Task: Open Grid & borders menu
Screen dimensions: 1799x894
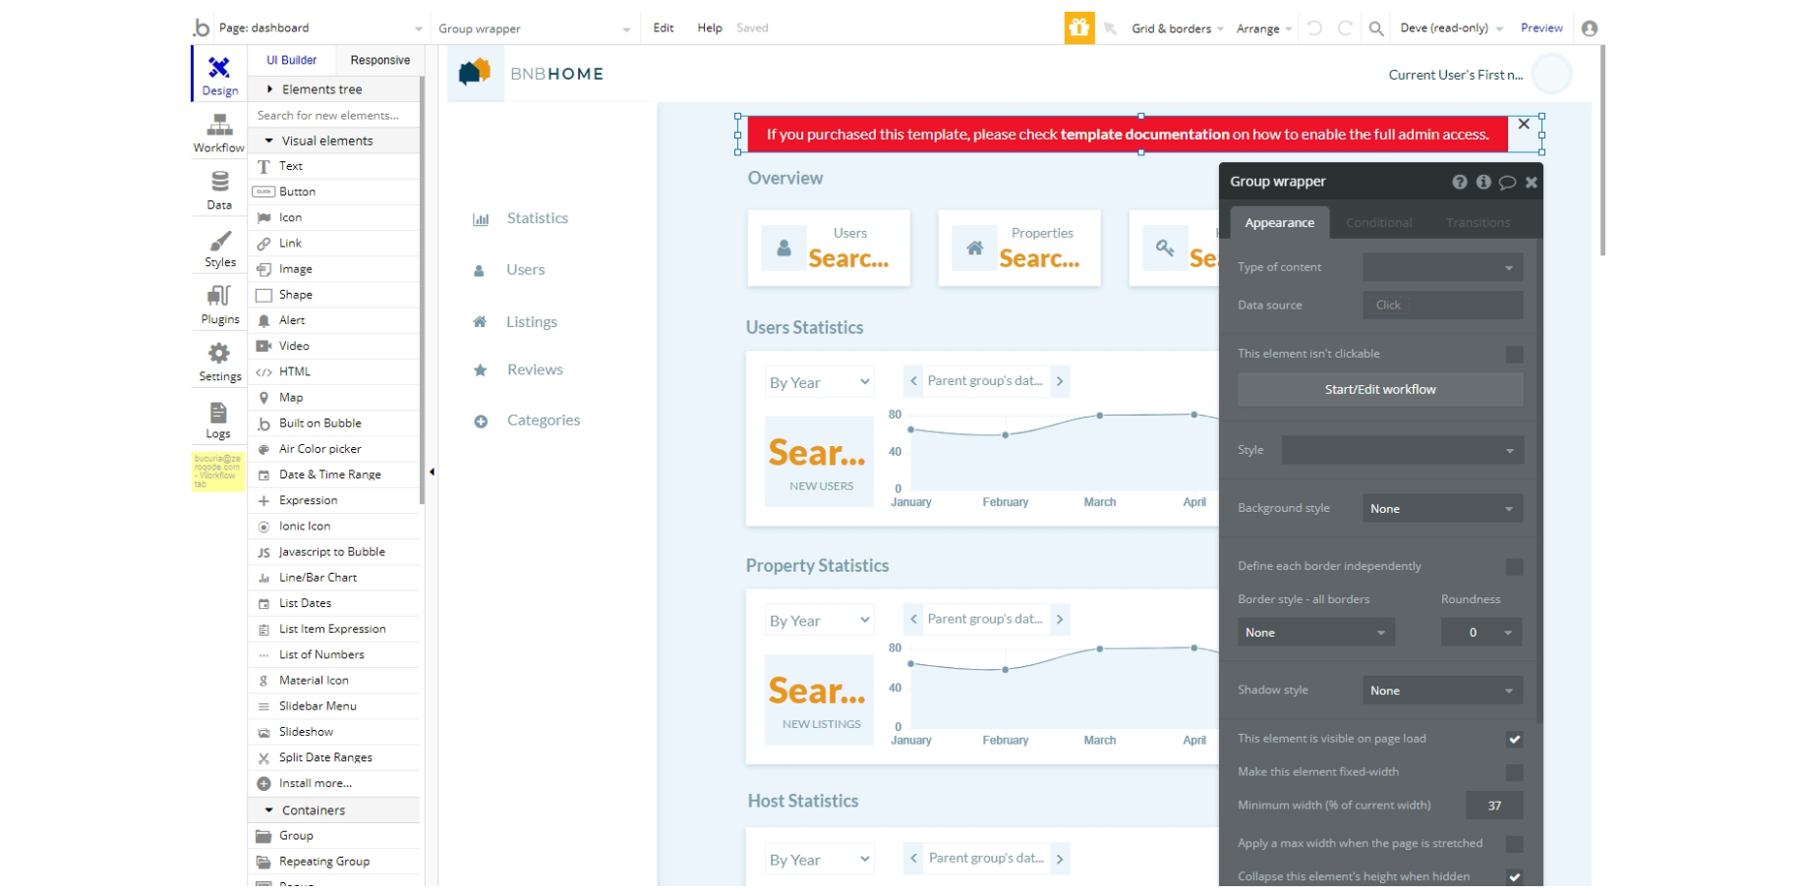Action: (x=1178, y=28)
